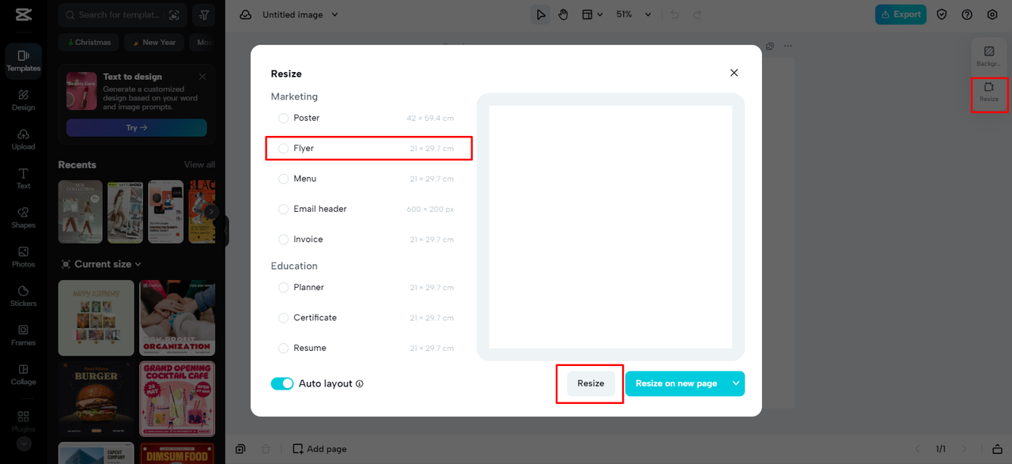The width and height of the screenshot is (1012, 464).
Task: Choose the Email header size option
Action: (284, 209)
